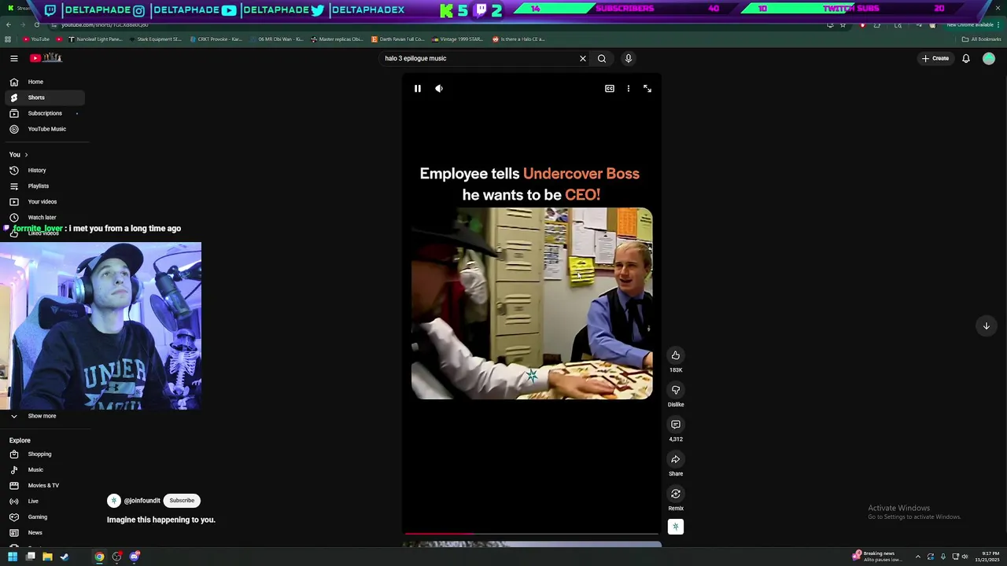This screenshot has width=1007, height=566.
Task: Open Your videos in the sidebar
Action: pyautogui.click(x=44, y=202)
